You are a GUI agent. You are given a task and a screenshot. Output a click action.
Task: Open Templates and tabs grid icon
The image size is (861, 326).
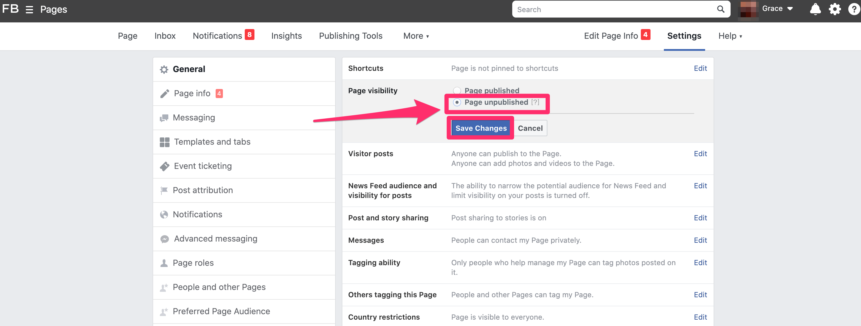pos(164,142)
